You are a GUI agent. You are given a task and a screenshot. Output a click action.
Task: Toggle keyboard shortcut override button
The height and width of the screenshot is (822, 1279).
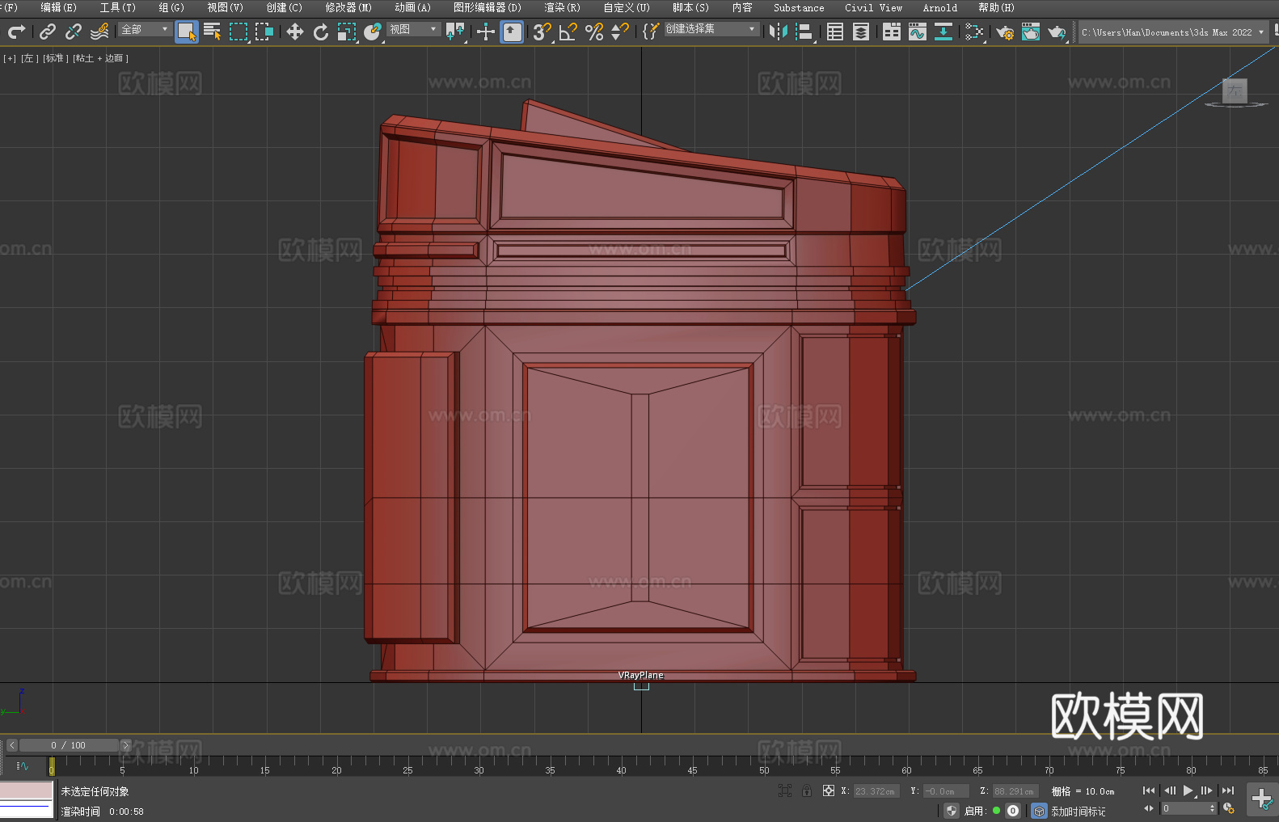512,32
